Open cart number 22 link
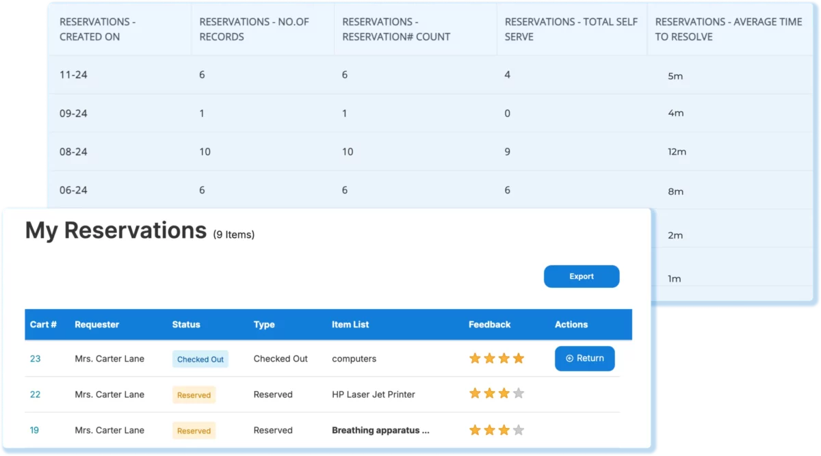 [x=35, y=394]
